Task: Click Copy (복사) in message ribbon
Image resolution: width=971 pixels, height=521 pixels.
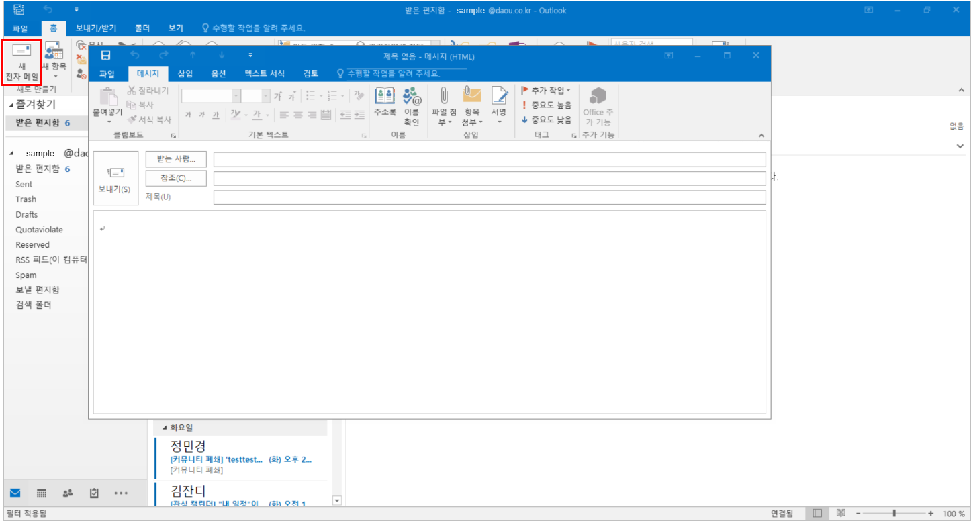Action: point(140,105)
